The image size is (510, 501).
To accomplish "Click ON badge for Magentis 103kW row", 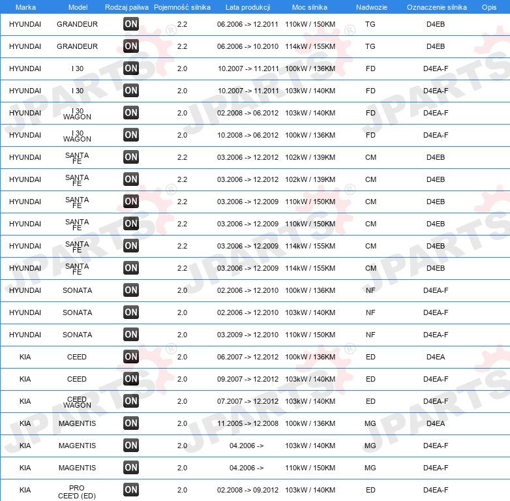I will (131, 446).
